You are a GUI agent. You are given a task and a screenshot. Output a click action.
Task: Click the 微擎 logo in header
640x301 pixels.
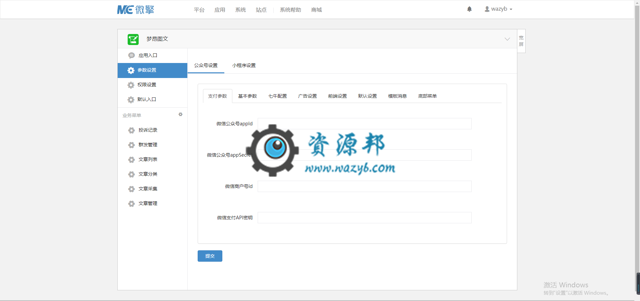(136, 10)
